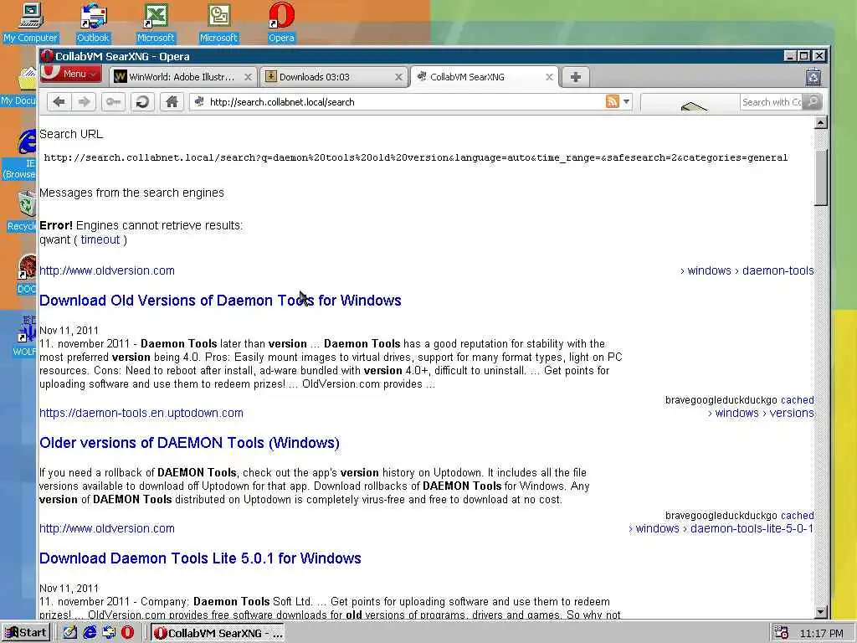
Task: Click the address bar URL field
Action: click(404, 101)
